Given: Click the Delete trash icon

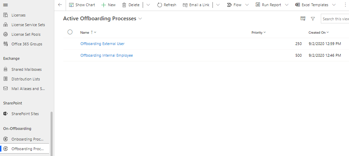Looking at the screenshot, I should [x=124, y=5].
